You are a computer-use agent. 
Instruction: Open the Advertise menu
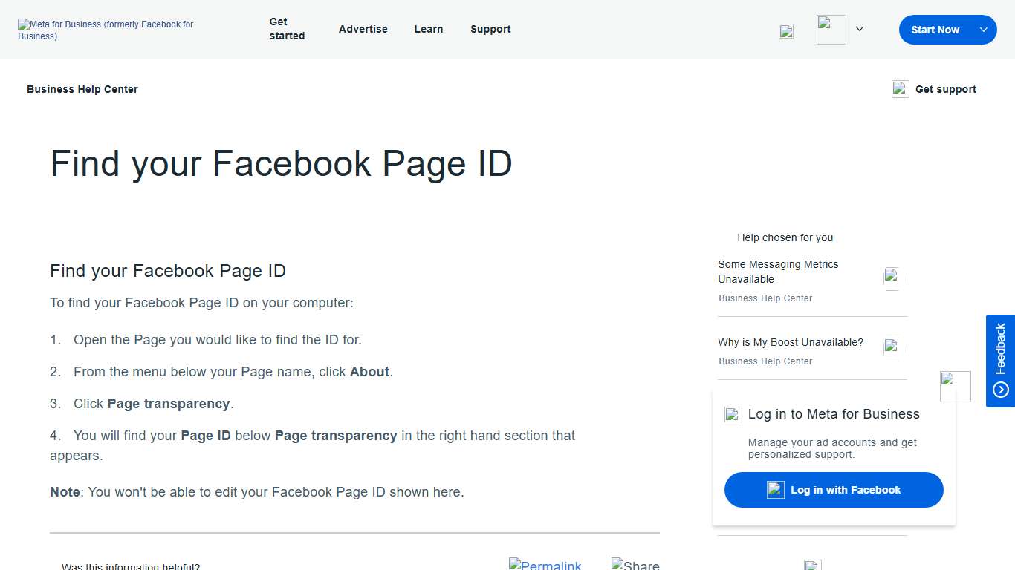363,29
